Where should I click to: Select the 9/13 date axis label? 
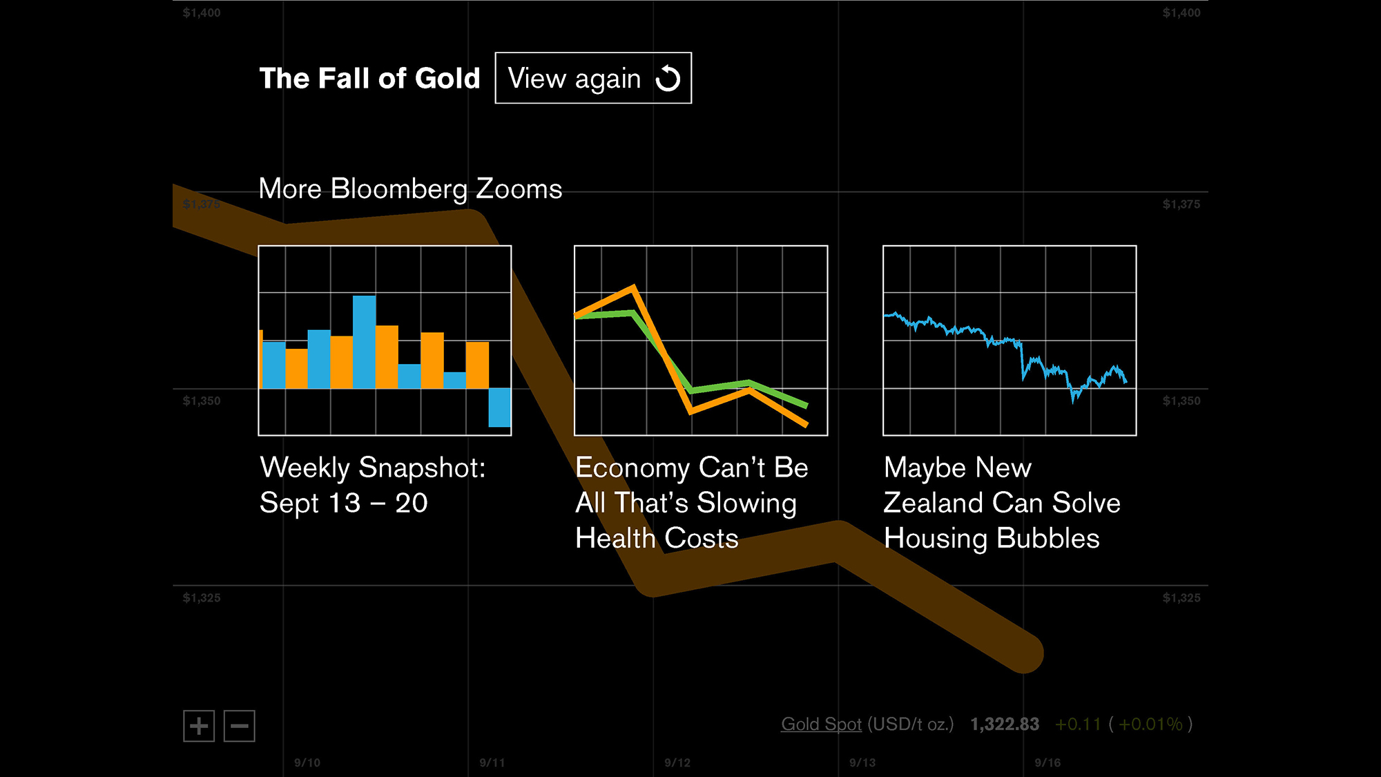[x=862, y=762]
